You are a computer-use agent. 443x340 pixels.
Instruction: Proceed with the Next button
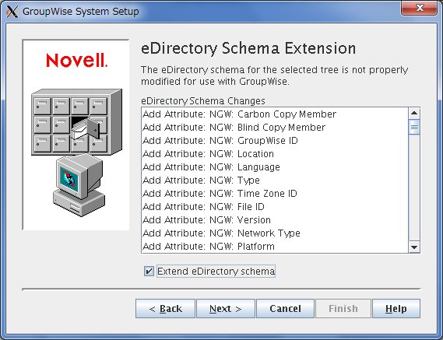[x=226, y=309]
